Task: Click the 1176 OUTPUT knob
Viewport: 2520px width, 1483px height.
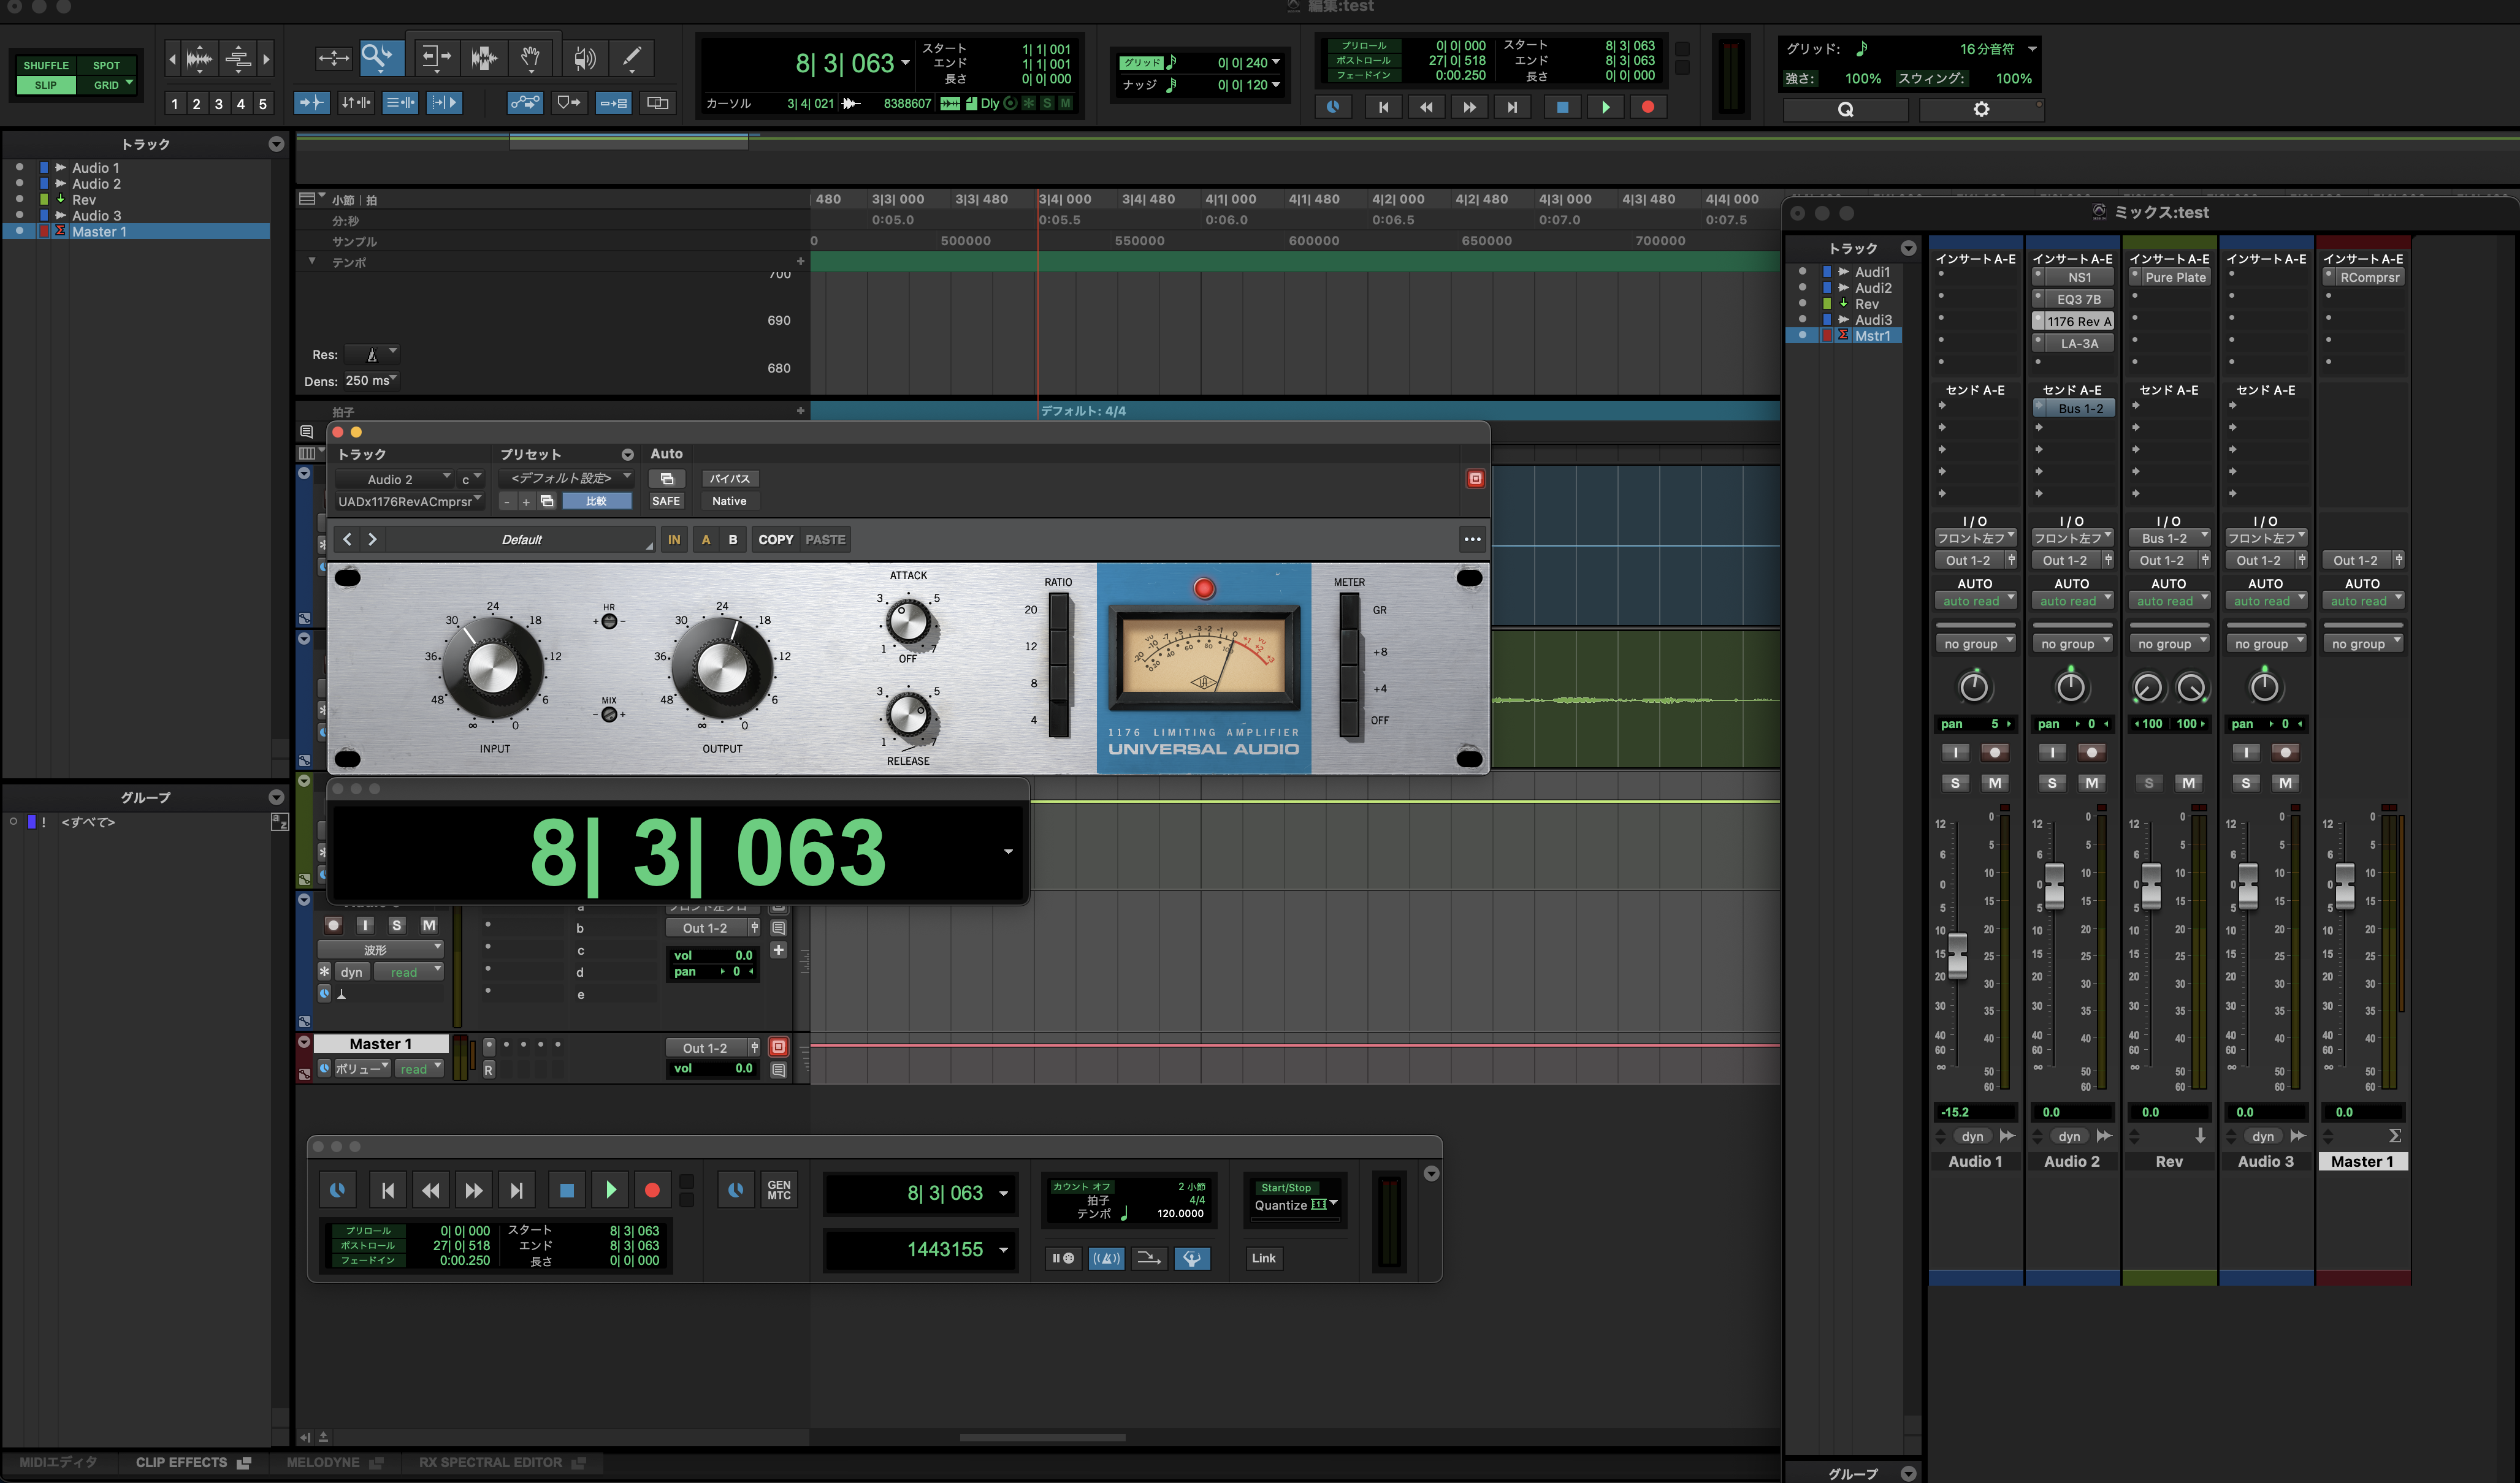Action: pyautogui.click(x=721, y=669)
